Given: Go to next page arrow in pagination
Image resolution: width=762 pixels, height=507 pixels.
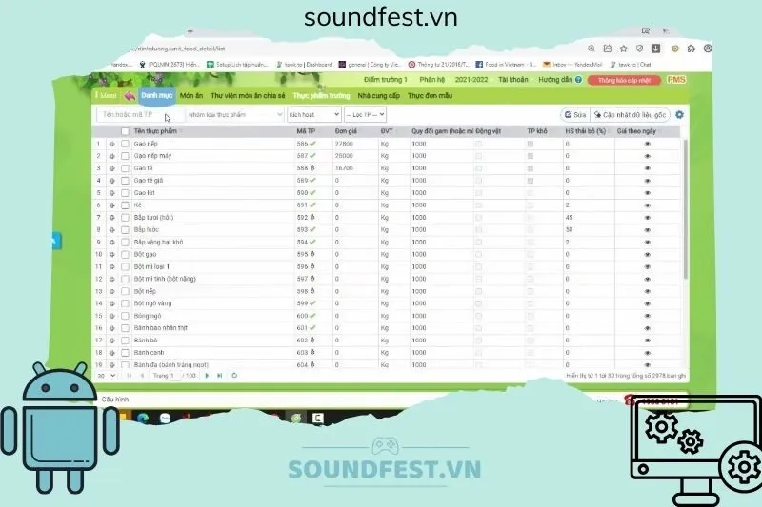Looking at the screenshot, I should pos(207,375).
